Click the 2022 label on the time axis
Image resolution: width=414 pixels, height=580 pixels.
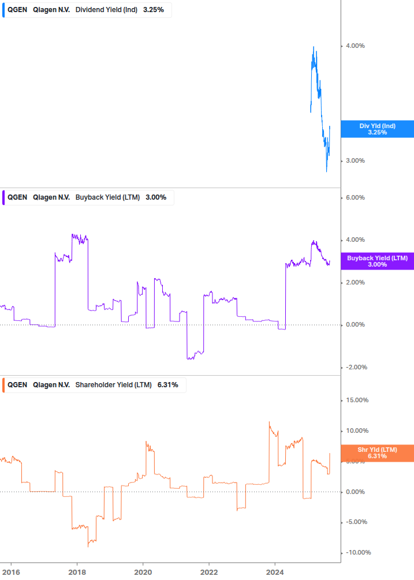click(x=209, y=572)
